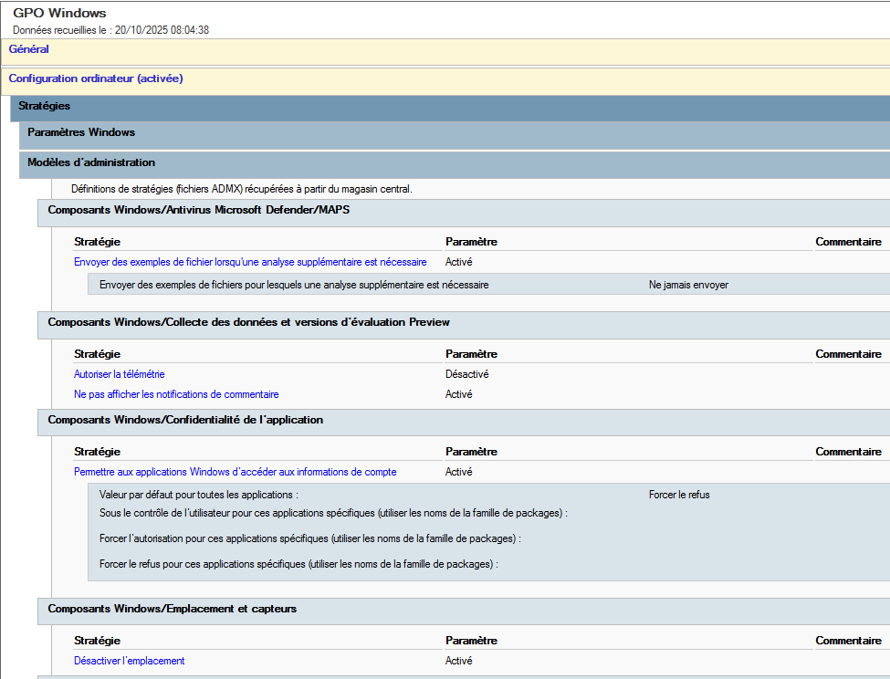Viewport: 890px width, 679px height.
Task: Collapse the Modèles d'administration section
Action: [91, 162]
